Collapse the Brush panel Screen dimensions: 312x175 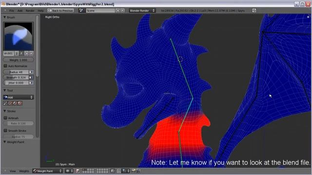[x=4, y=17]
